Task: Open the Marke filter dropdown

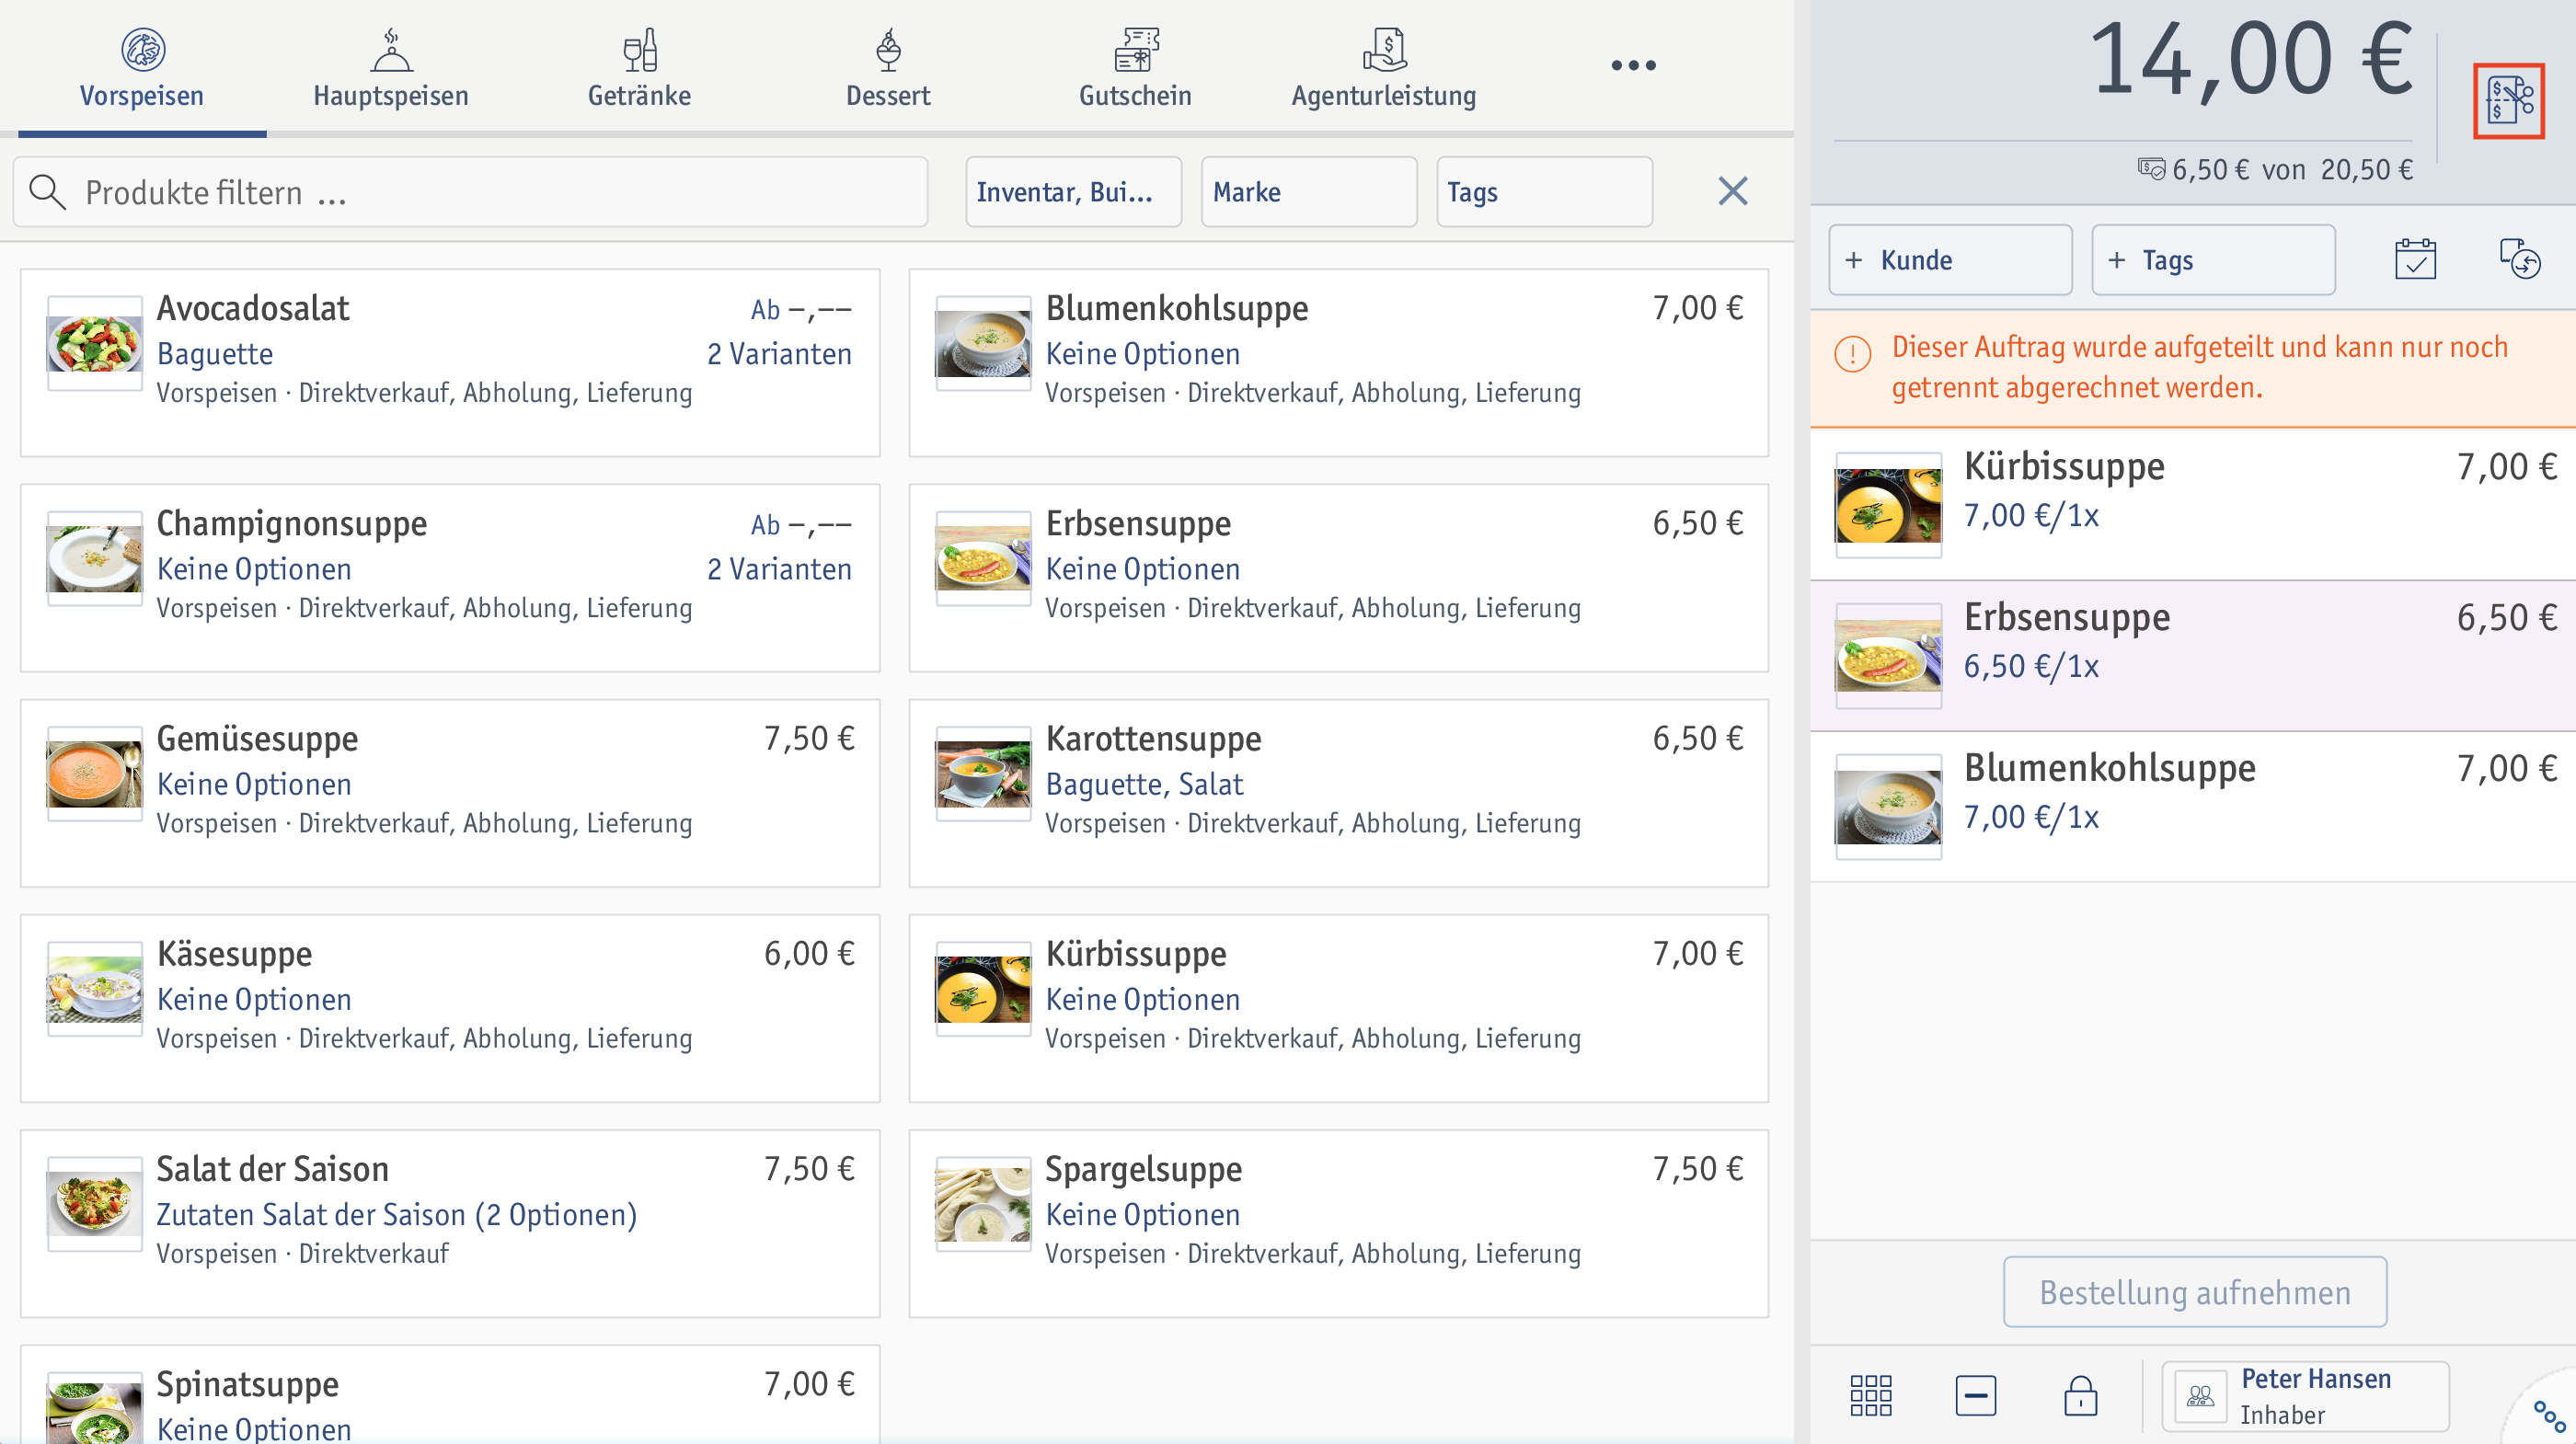Action: click(x=1309, y=191)
